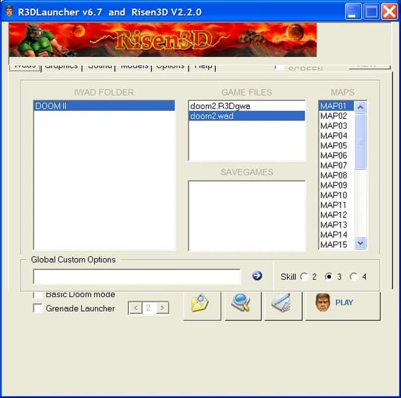Screen dimensions: 401x398
Task: Select Skill level 3 radio button
Action: [329, 277]
